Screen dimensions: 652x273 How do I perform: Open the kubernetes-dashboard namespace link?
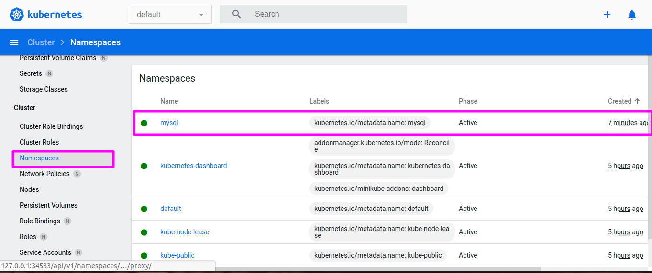click(193, 166)
